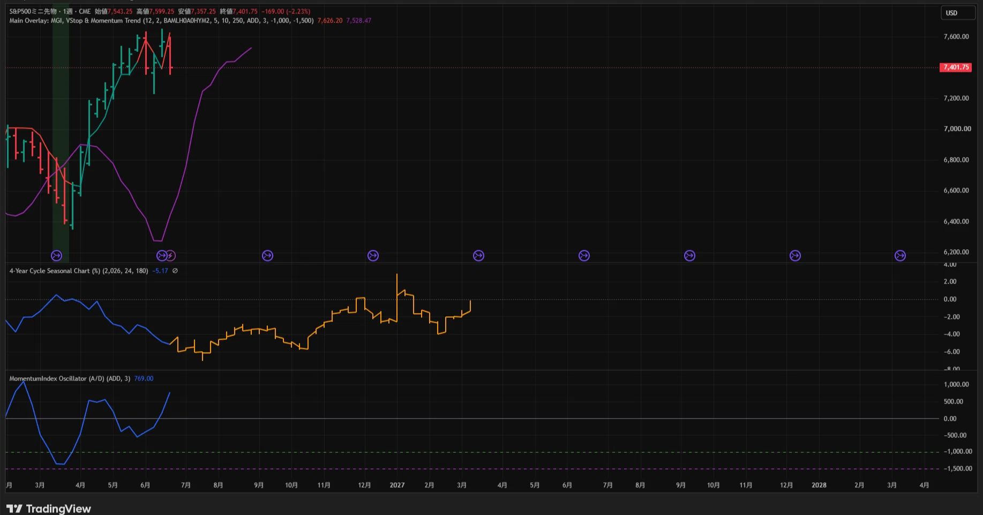Click the red overlay value 7,626.20
Viewport: 983px width, 515px height.
(330, 20)
